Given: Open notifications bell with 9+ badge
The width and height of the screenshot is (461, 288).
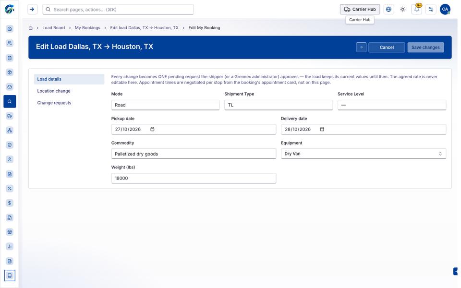Looking at the screenshot, I should [417, 10].
